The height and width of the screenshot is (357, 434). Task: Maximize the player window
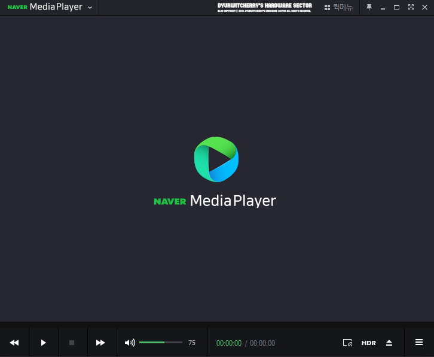pyautogui.click(x=396, y=7)
